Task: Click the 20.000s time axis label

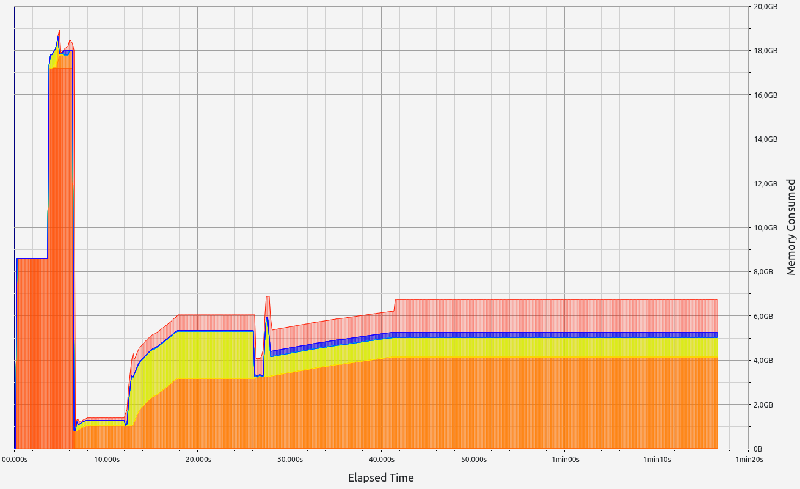Action: click(x=198, y=459)
